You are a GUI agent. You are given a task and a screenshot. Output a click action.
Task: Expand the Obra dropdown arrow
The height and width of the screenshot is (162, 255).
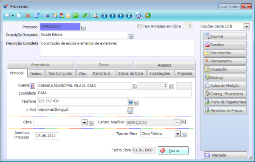[x=85, y=122]
